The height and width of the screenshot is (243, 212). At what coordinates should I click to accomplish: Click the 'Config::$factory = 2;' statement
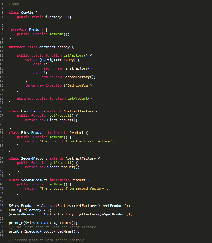pos(30,210)
